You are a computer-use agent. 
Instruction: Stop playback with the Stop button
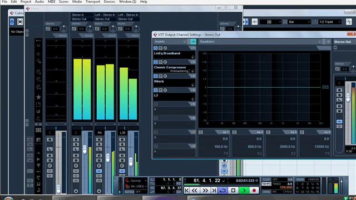pos(233,191)
